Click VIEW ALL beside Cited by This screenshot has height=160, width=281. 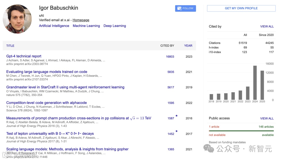pyautogui.click(x=267, y=27)
